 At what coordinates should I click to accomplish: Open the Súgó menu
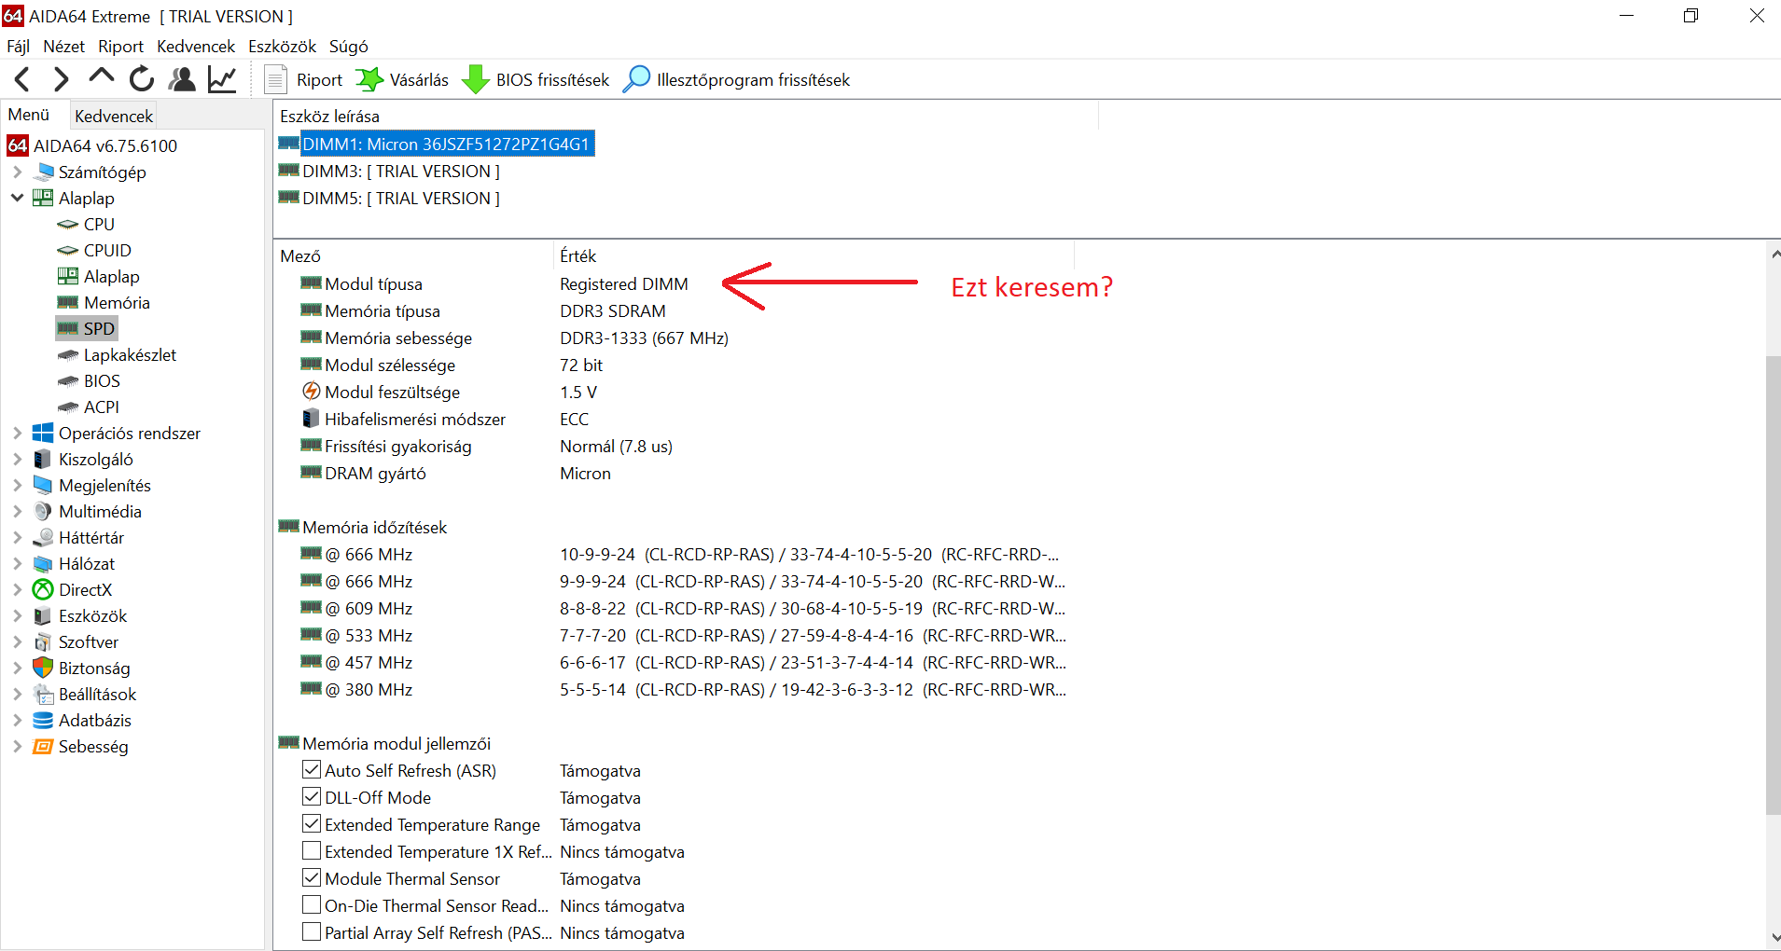[349, 46]
